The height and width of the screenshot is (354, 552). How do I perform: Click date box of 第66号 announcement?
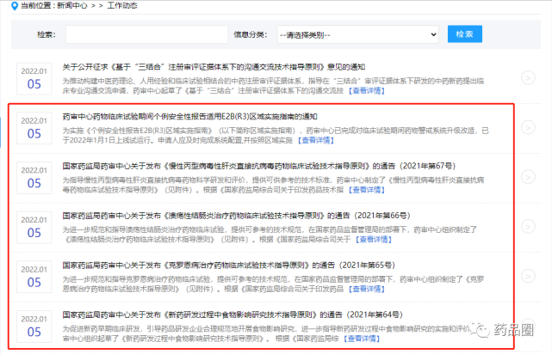coord(34,227)
